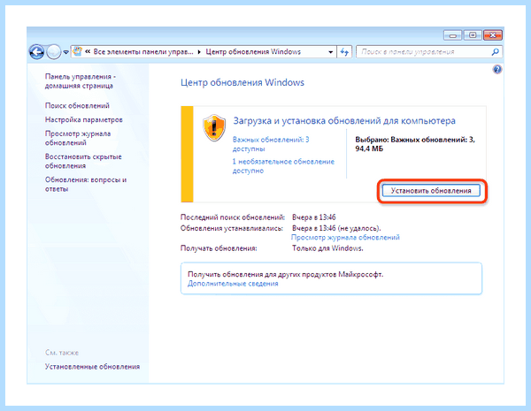The height and width of the screenshot is (411, 531).
Task: Click the 'См. также' sidebar heading
Action: pos(62,353)
